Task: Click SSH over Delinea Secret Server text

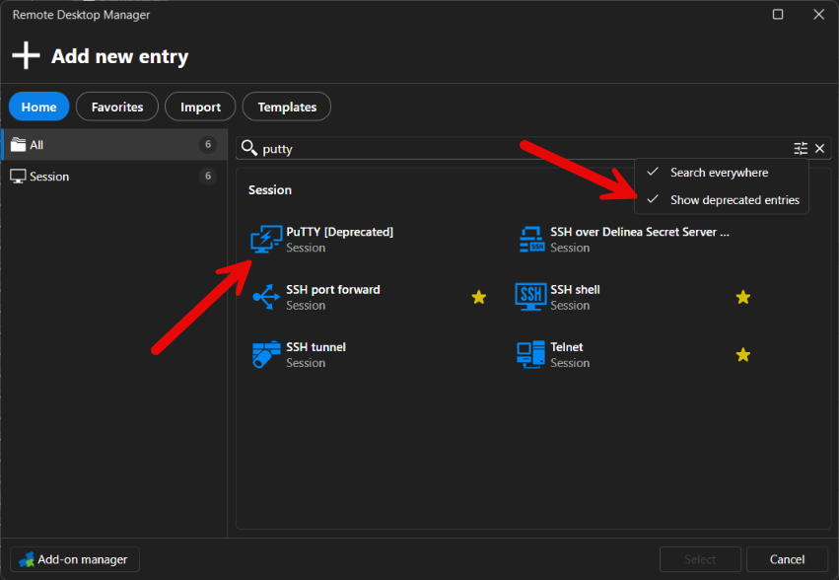Action: [640, 232]
